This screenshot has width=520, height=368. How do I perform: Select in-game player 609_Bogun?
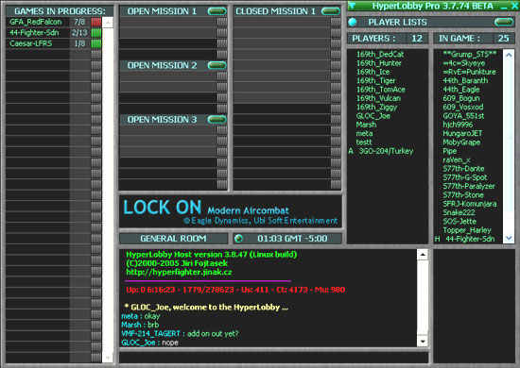click(461, 98)
